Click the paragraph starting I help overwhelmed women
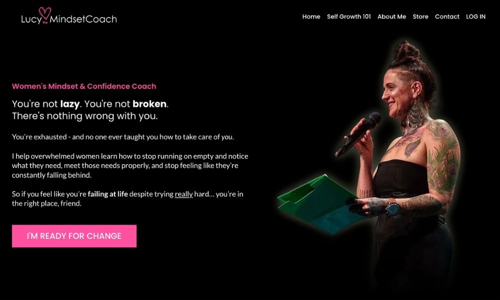 [x=130, y=165]
